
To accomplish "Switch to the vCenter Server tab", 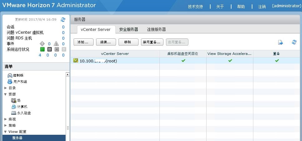I will [96, 29].
